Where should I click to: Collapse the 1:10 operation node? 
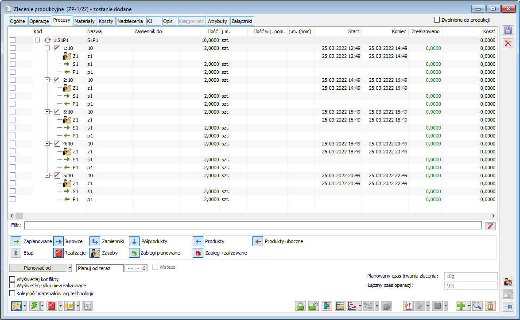[x=47, y=48]
